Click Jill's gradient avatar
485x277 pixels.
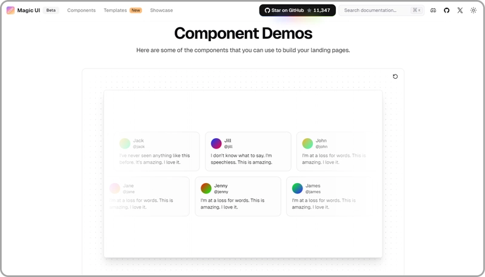(216, 144)
